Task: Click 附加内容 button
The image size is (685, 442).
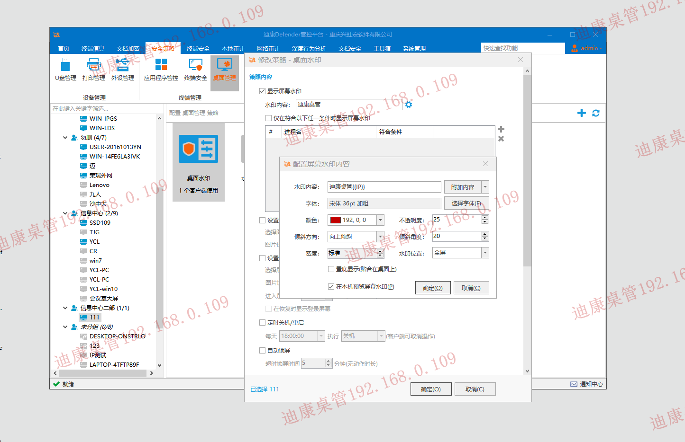Action: coord(463,187)
